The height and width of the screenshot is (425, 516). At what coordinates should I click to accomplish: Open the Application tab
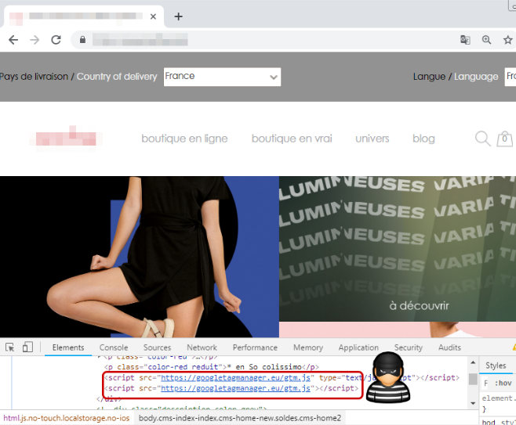click(x=358, y=348)
